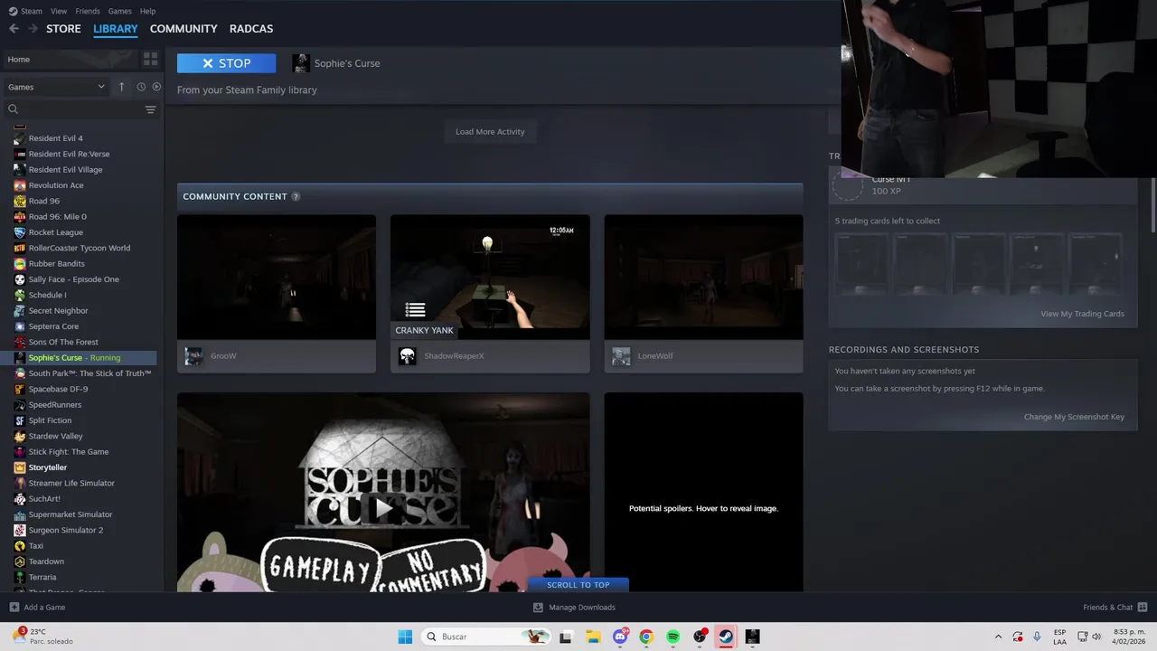Image resolution: width=1157 pixels, height=651 pixels.
Task: Open GrooW's dark hallway screenshot
Action: (277, 277)
